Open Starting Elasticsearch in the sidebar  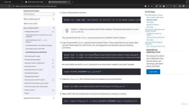[31, 73]
